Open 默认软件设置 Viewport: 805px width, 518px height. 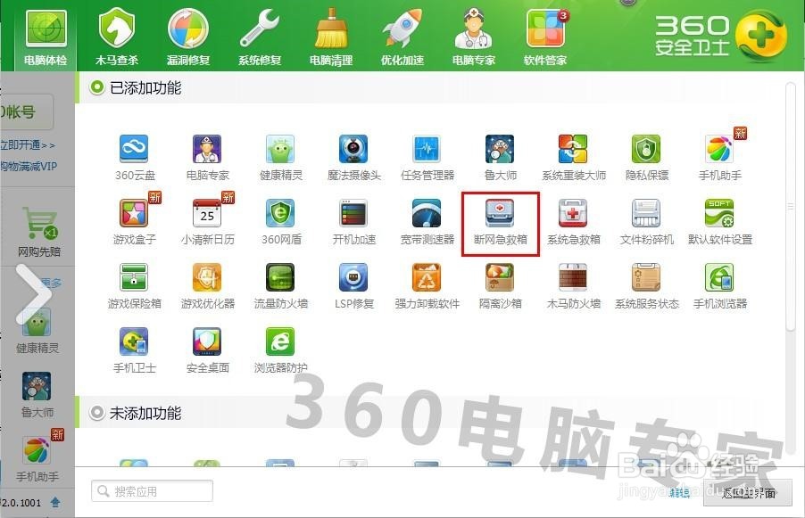[x=720, y=221]
